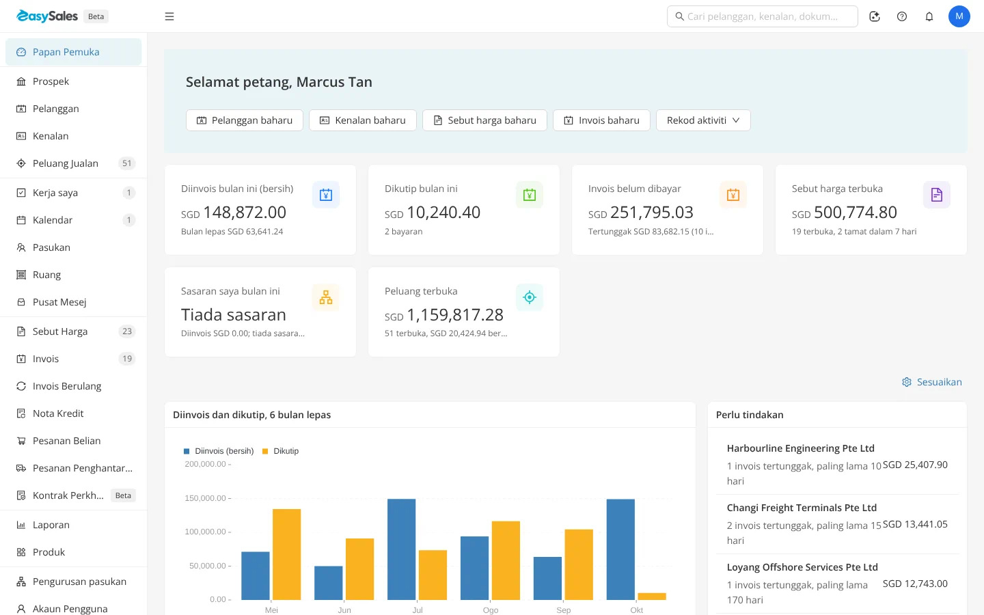Click the blue Jul bar in chart
Image resolution: width=984 pixels, height=615 pixels.
tap(402, 549)
